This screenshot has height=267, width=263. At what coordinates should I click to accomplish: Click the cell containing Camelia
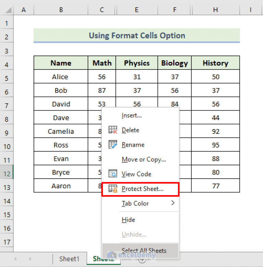click(61, 131)
